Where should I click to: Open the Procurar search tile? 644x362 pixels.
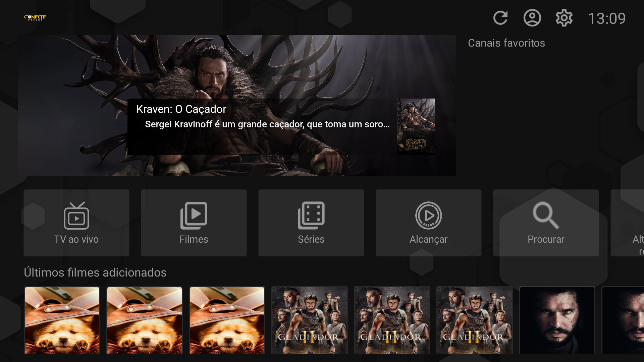tap(546, 223)
